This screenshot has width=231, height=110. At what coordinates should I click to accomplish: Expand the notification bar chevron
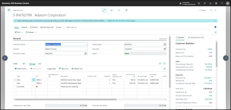tap(215, 21)
